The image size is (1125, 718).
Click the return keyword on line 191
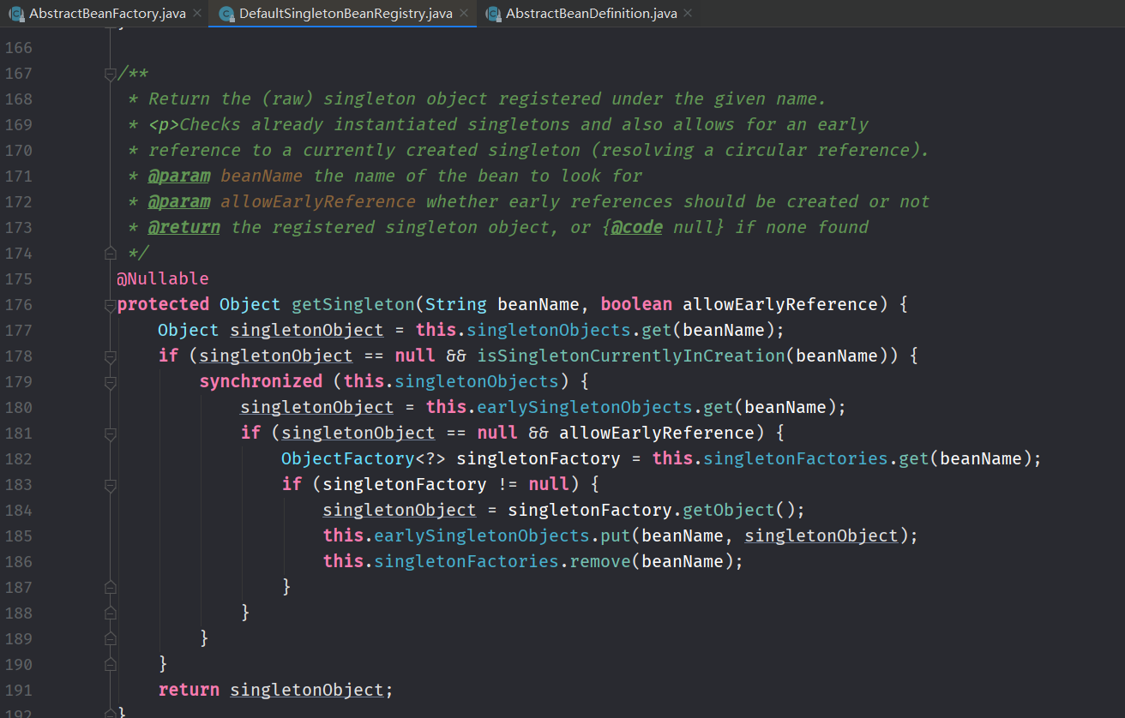click(189, 690)
